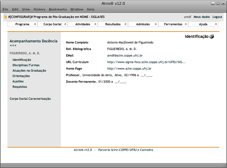Open Orientações in the sidebar

[21, 76]
